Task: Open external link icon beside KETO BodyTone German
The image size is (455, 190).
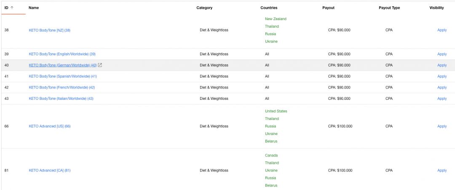Action: [x=100, y=65]
